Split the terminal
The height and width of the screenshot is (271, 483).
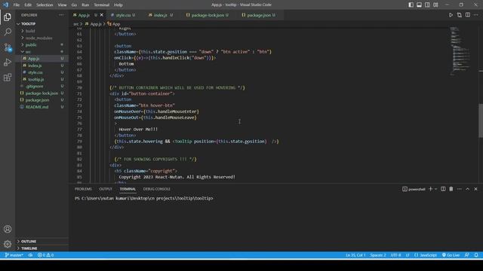click(x=443, y=189)
